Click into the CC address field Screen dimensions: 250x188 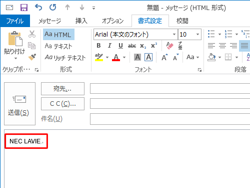[170, 104]
